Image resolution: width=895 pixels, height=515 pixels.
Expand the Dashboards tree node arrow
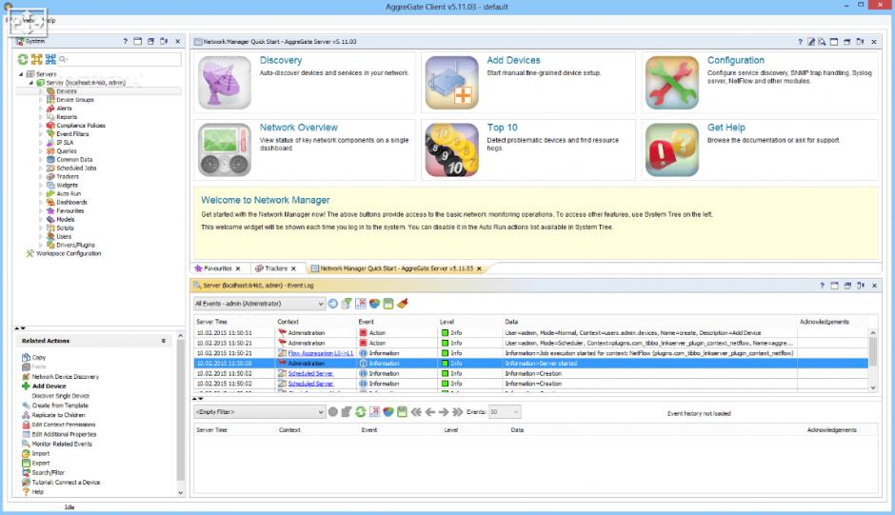(x=41, y=202)
